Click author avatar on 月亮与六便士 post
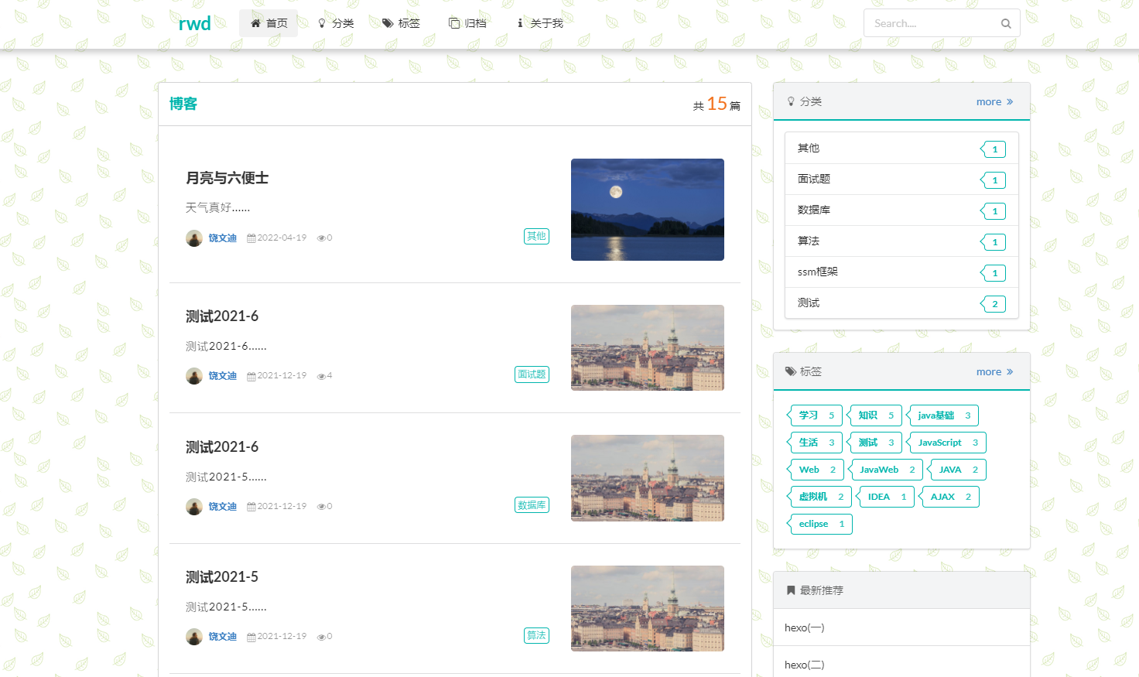The height and width of the screenshot is (677, 1139). coord(194,238)
